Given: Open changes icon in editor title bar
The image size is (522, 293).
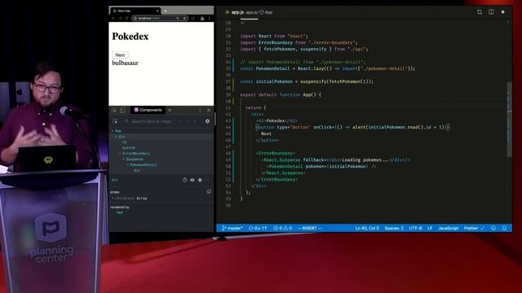Looking at the screenshot, I should (x=480, y=12).
